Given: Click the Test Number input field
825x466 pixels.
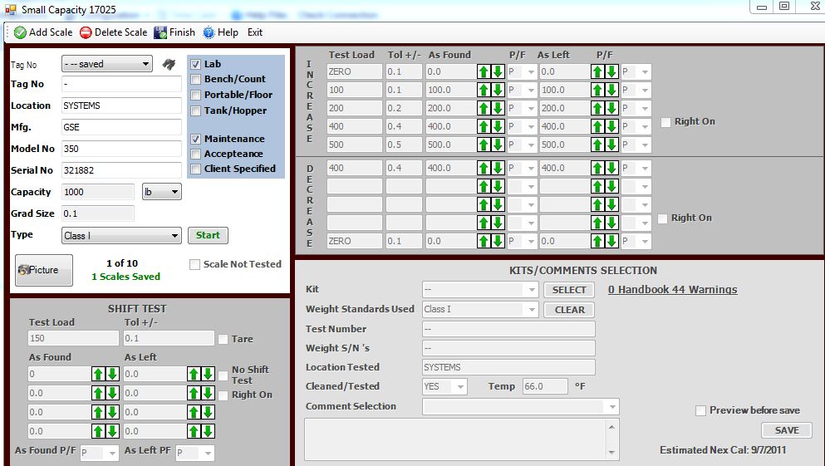Looking at the screenshot, I should click(x=508, y=329).
